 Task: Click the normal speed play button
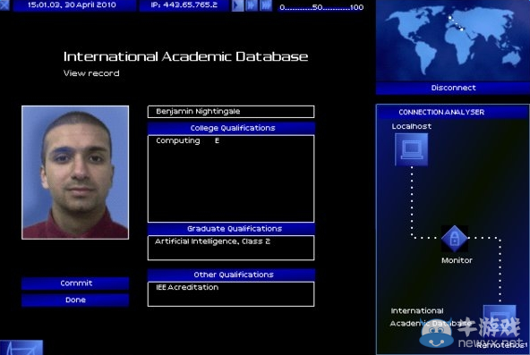pyautogui.click(x=237, y=5)
